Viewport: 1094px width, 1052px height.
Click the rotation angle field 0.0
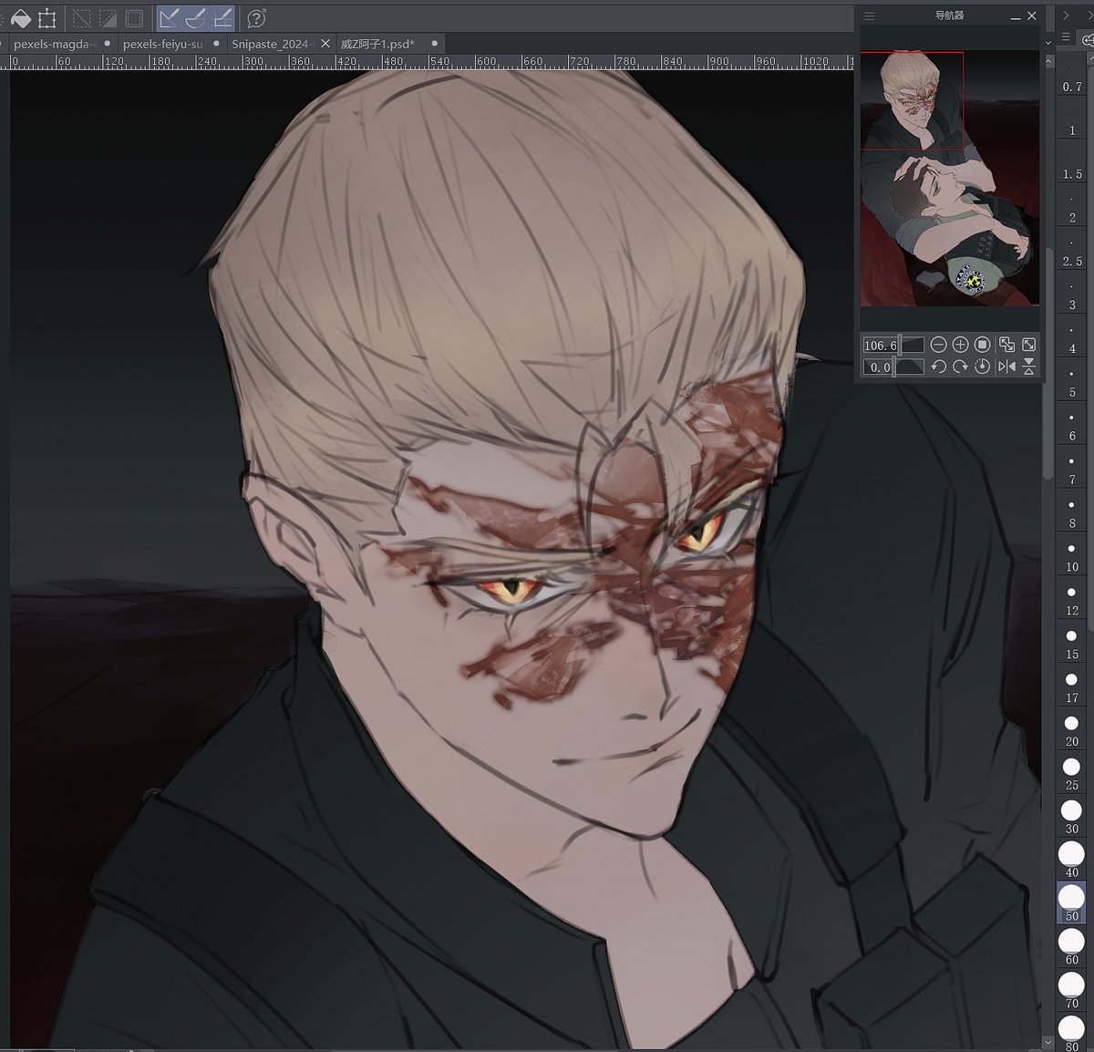880,366
